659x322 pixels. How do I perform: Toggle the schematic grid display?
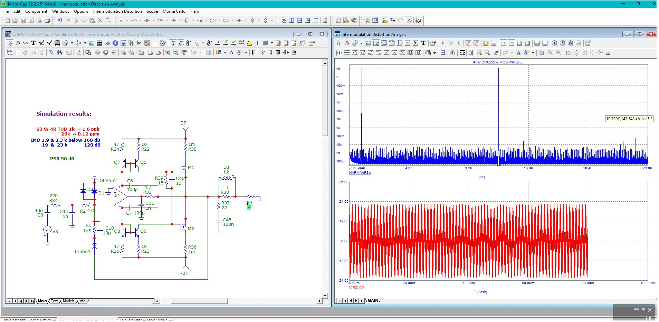265,43
